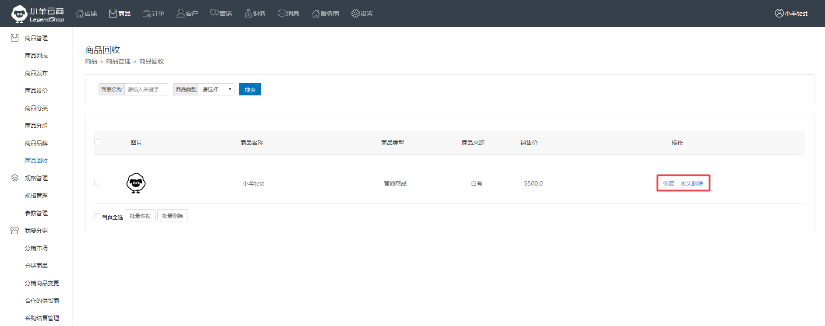The image size is (825, 326).
Task: Open 商品列表 in the sidebar menu
Action: click(36, 56)
